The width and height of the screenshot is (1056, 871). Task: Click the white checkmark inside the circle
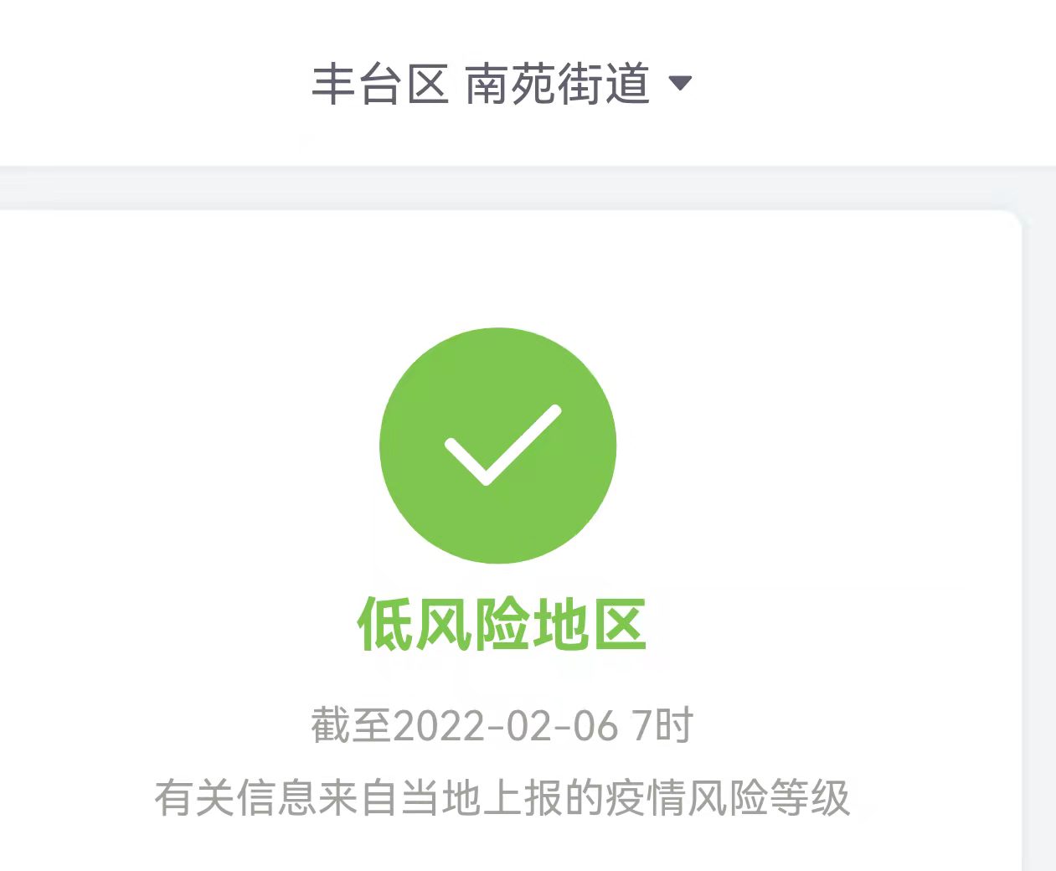502,445
